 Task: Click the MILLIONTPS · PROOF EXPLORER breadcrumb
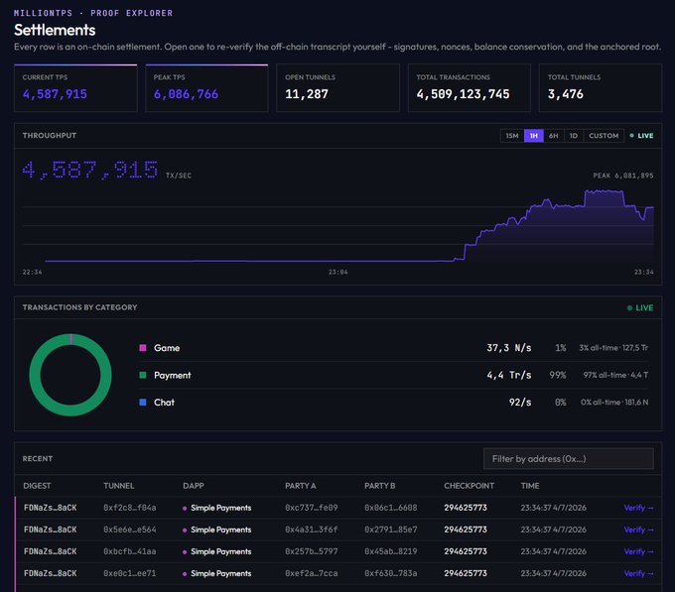point(93,13)
